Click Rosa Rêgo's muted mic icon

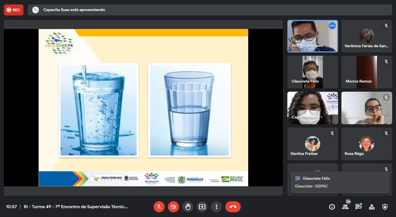click(386, 133)
